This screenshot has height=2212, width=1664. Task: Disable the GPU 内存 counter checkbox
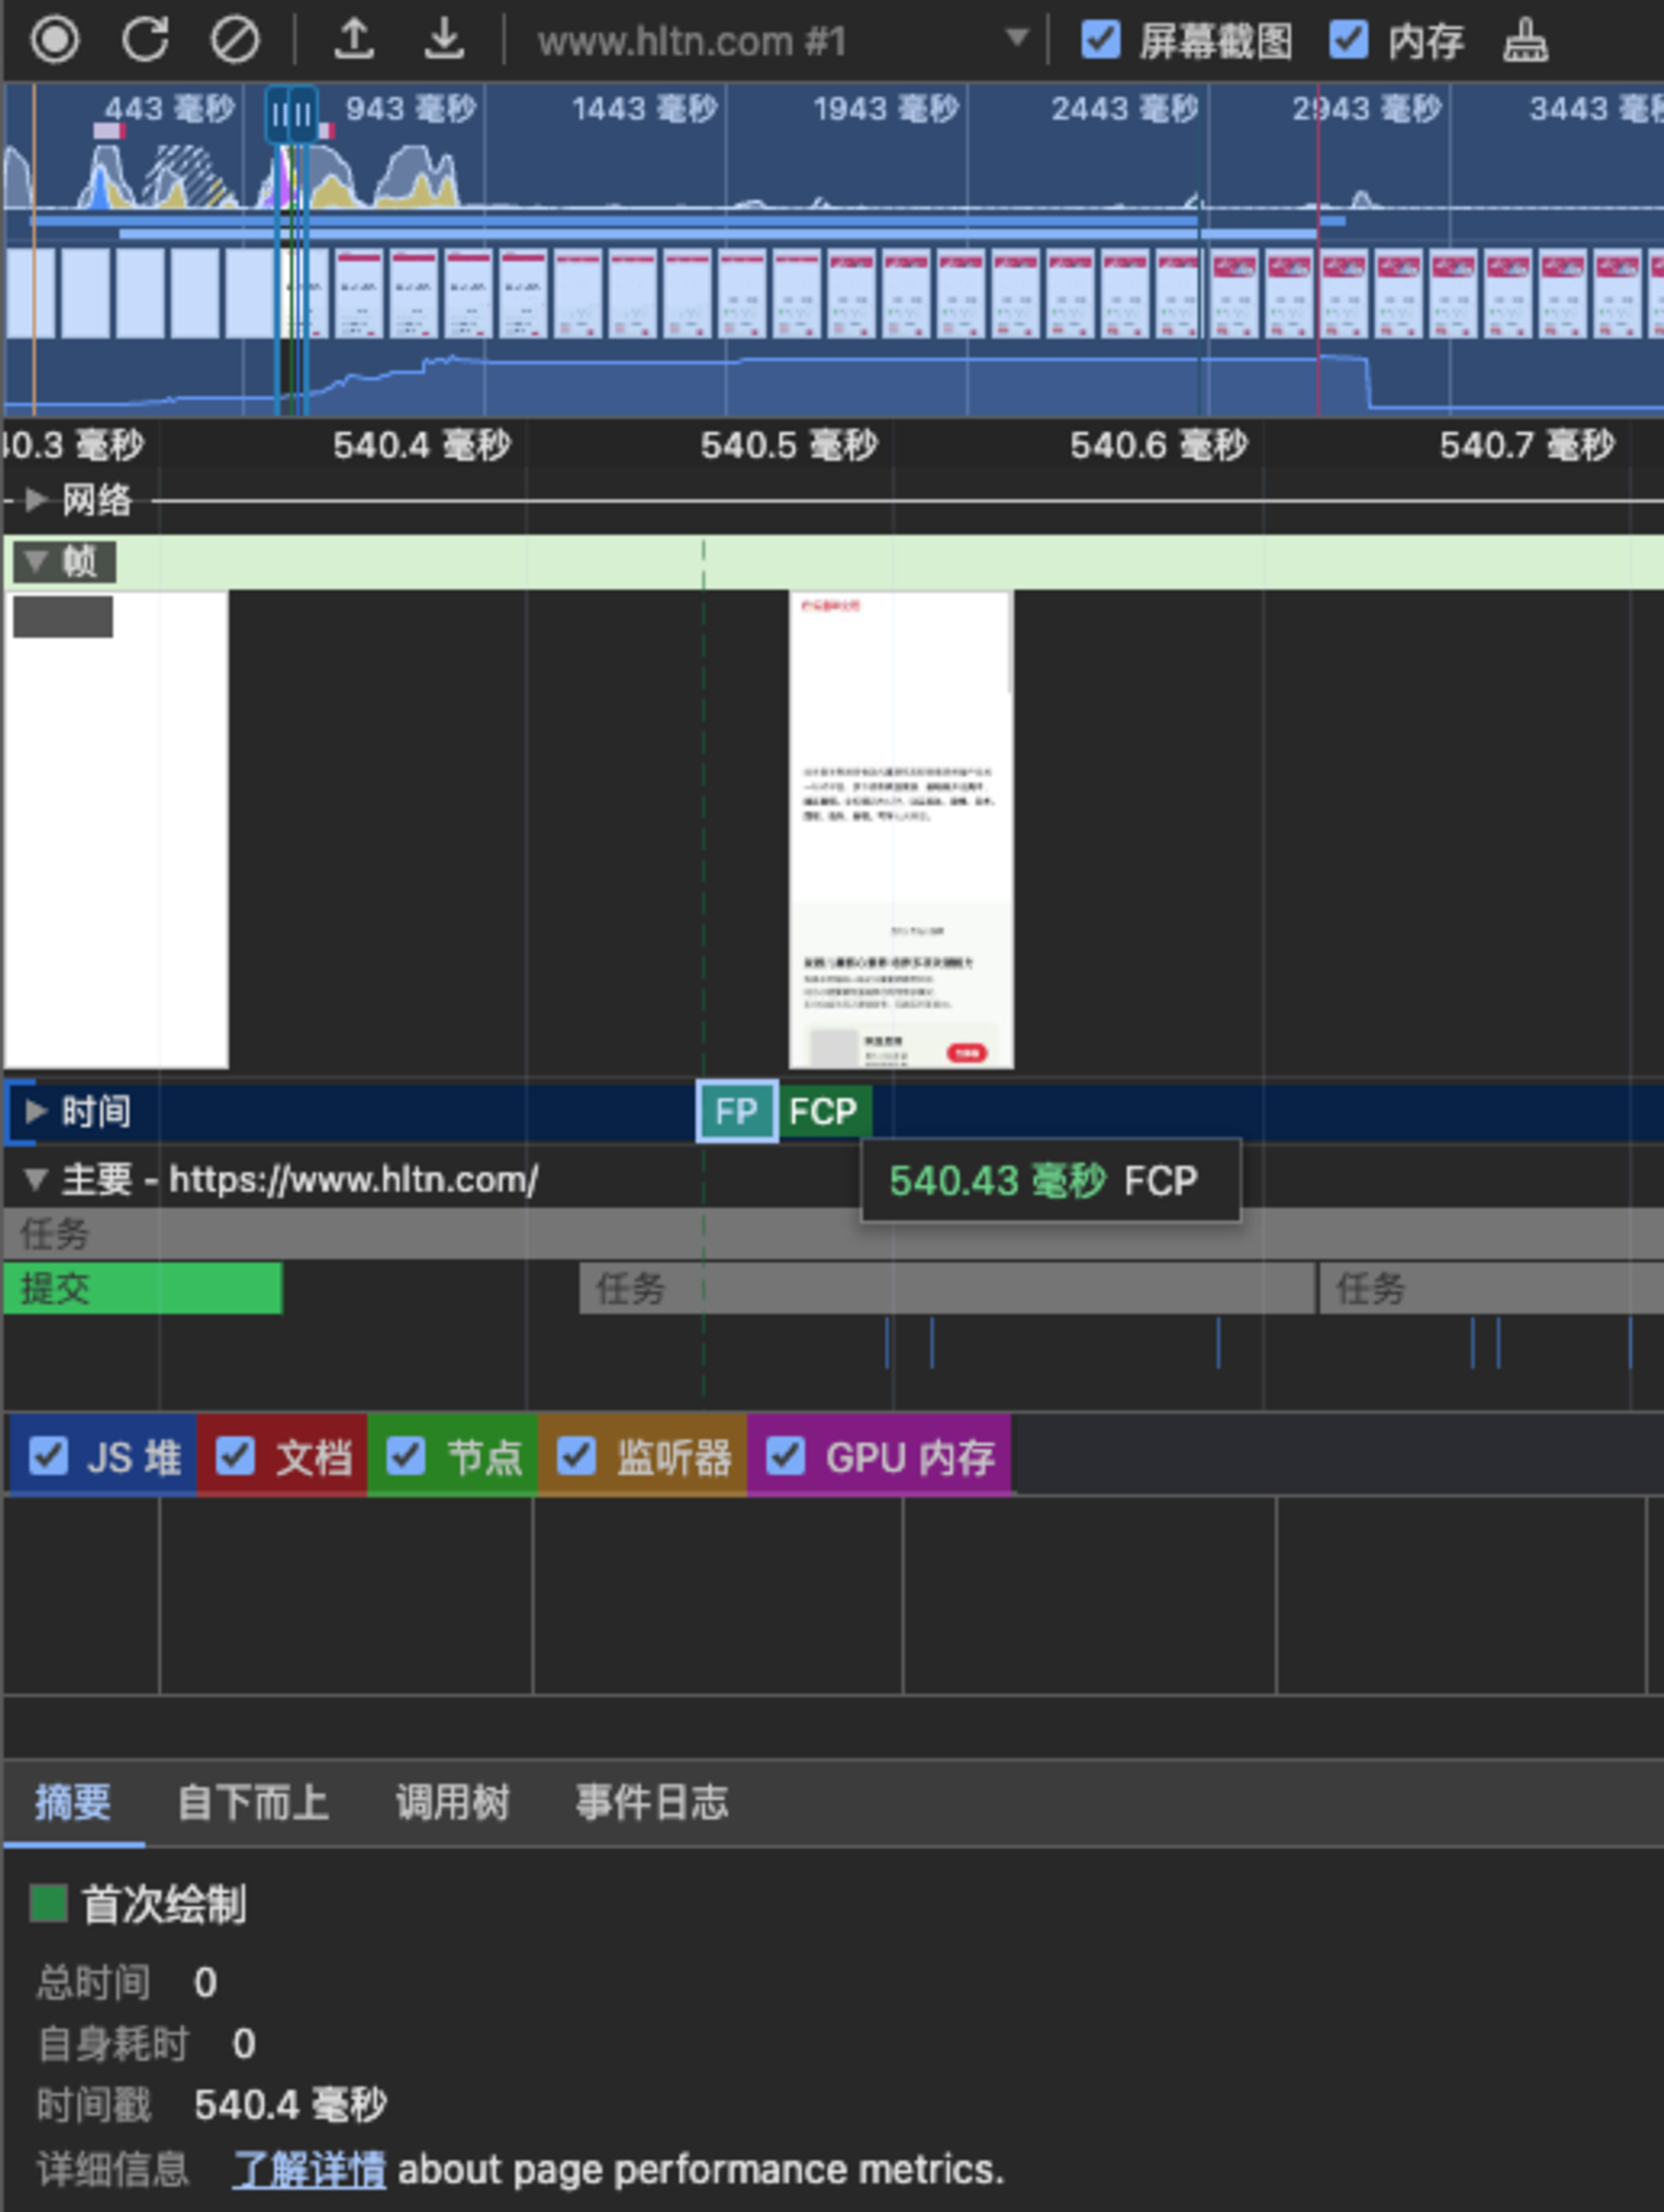pyautogui.click(x=785, y=1456)
